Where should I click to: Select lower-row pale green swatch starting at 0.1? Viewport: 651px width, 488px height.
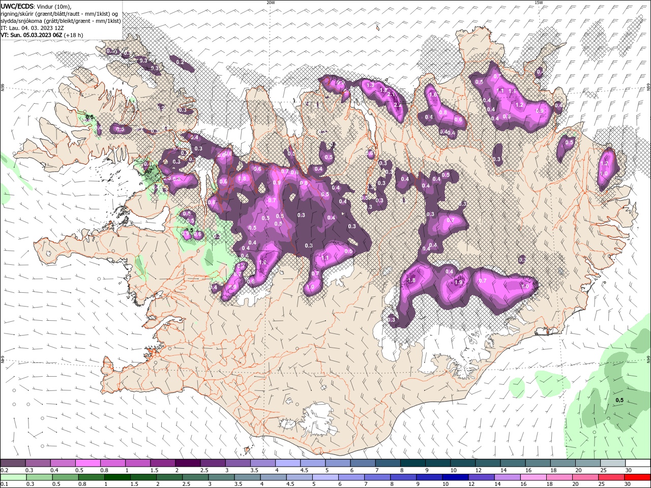[x=13, y=477]
